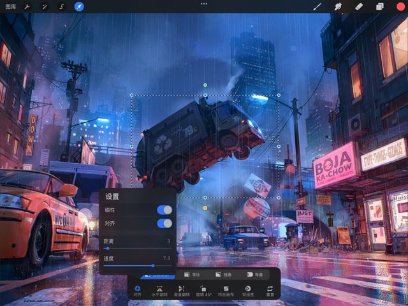Click 符合画布 fit to canvas

coord(226,291)
